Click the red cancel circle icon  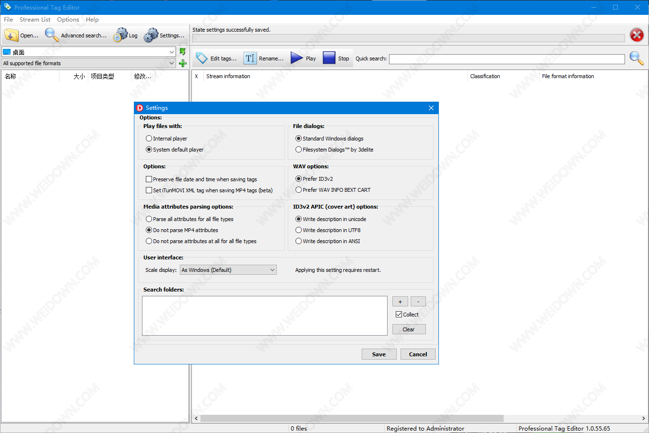pyautogui.click(x=637, y=35)
